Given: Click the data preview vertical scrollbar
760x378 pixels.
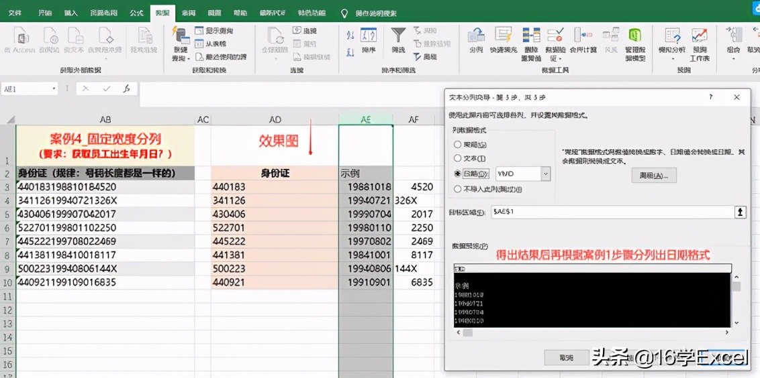Looking at the screenshot, I should pos(737,300).
